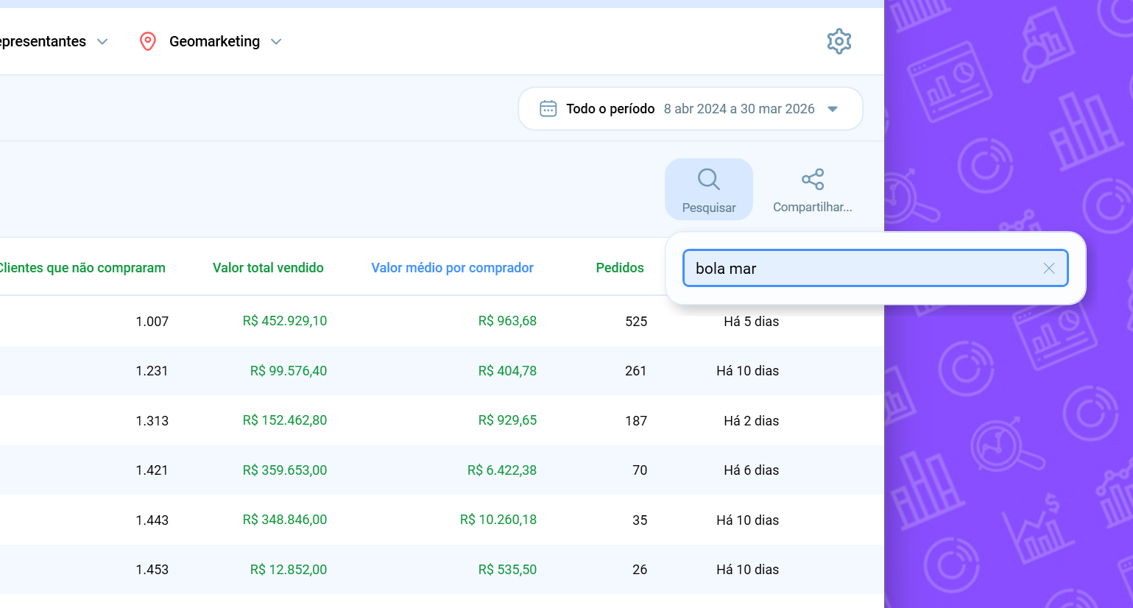Open the date range dropdown arrow
Screen dimensions: 1133x608
833,109
